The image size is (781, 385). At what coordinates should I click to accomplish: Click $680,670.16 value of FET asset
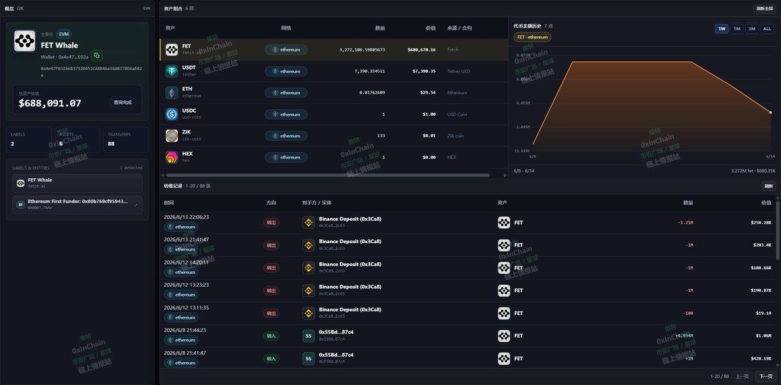tap(421, 49)
